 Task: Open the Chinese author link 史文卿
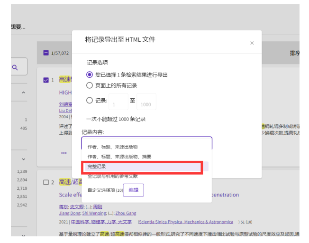click(x=77, y=207)
